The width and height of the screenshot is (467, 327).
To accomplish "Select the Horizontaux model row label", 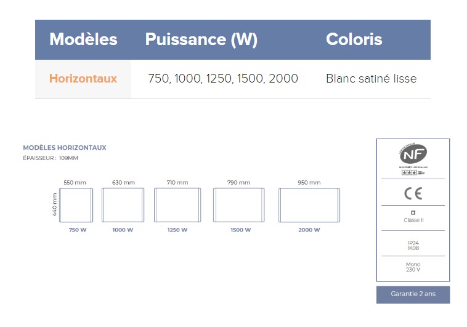I will [83, 79].
